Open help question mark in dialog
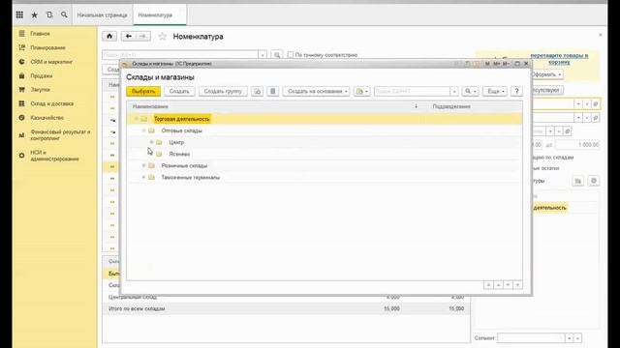Viewport: 620px width, 348px height. pos(516,91)
